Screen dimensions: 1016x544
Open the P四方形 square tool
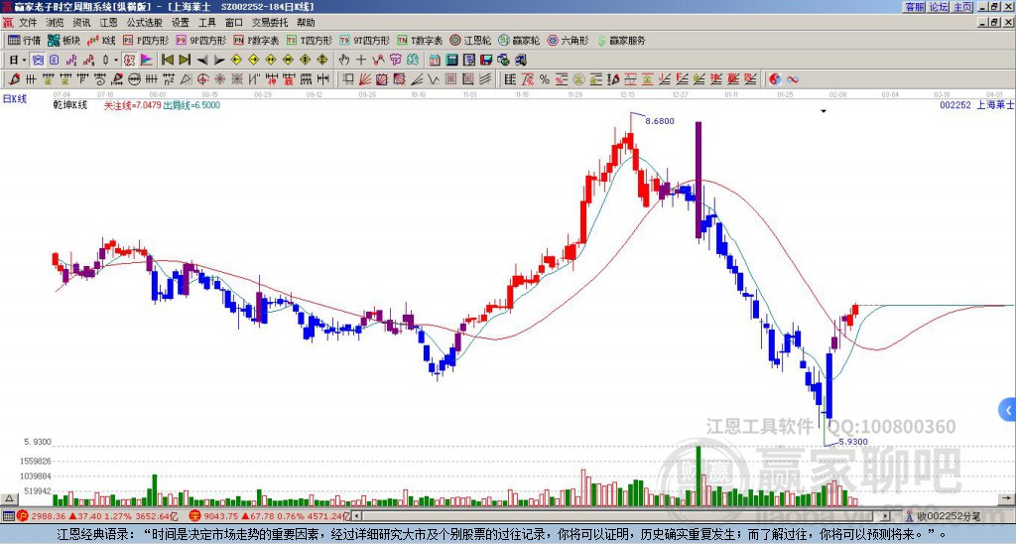pyautogui.click(x=147, y=41)
